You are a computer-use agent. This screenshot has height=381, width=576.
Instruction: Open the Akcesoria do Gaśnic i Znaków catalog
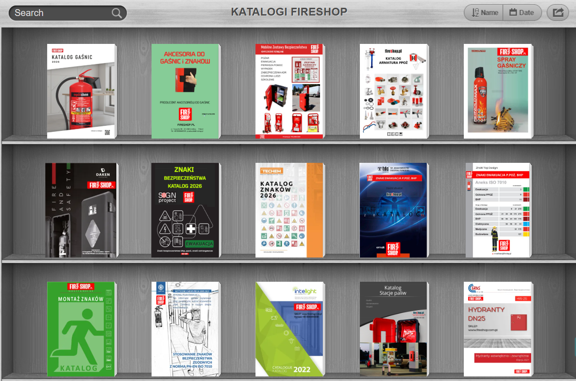(x=185, y=91)
